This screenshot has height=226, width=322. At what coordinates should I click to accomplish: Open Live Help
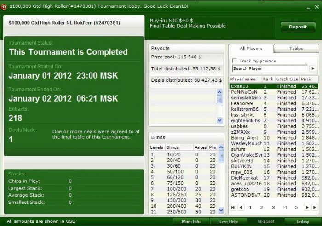pos(228,221)
